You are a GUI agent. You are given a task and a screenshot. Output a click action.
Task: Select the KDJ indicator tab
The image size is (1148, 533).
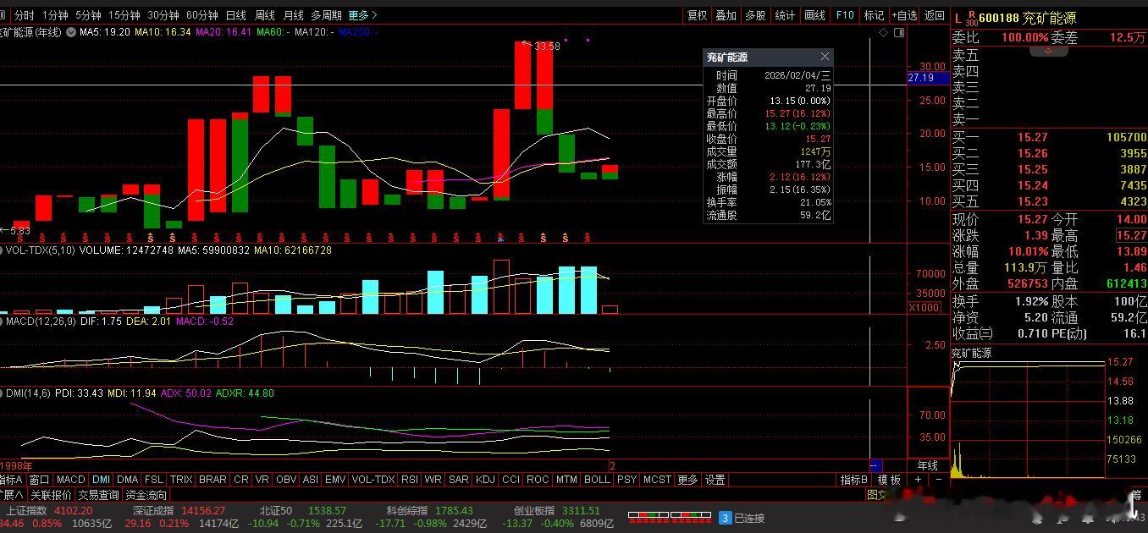tap(485, 479)
